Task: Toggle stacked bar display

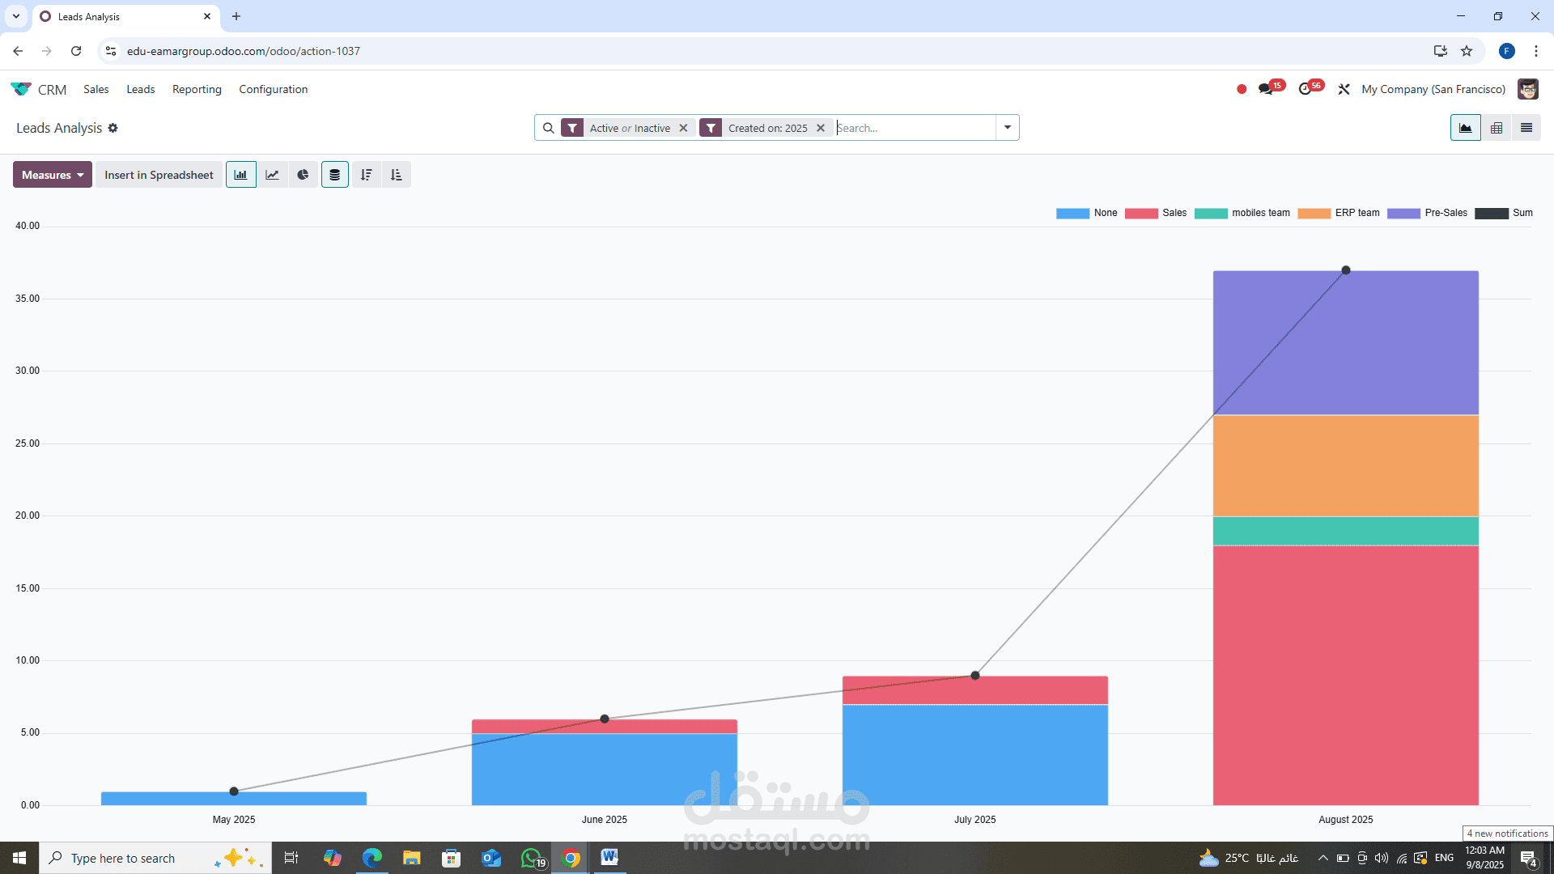Action: pos(334,175)
